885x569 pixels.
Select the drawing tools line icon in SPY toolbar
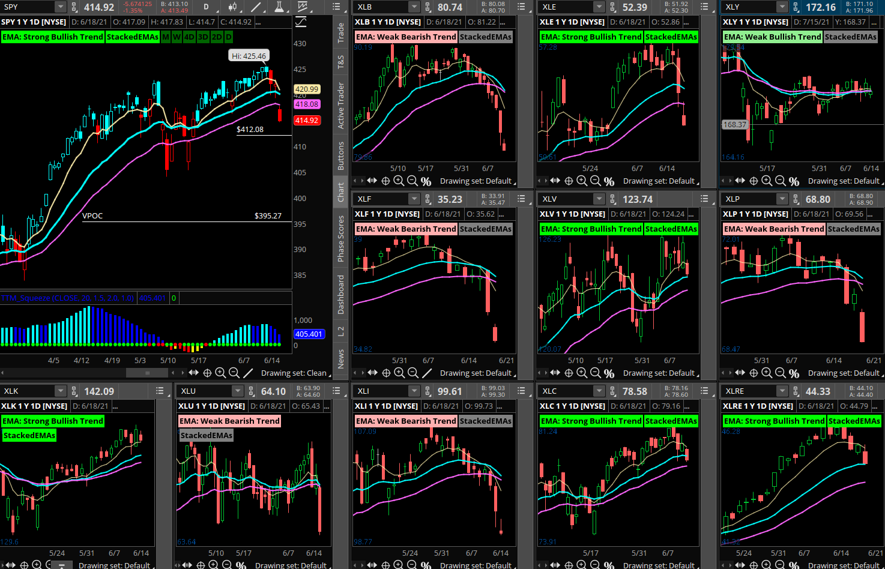(x=256, y=7)
